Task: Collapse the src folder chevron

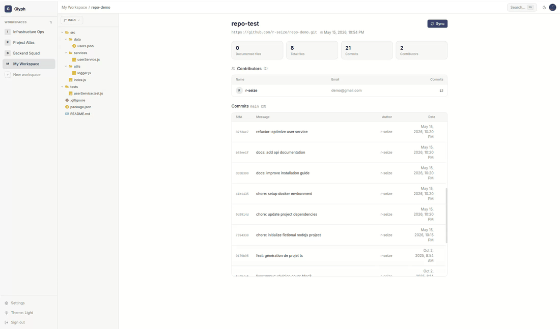Action: (62, 33)
